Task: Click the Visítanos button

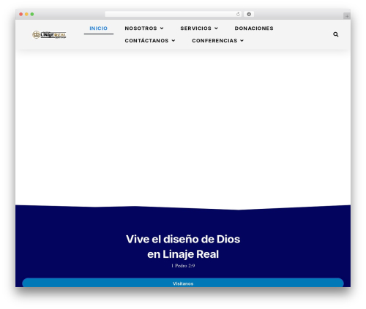Action: pyautogui.click(x=183, y=283)
